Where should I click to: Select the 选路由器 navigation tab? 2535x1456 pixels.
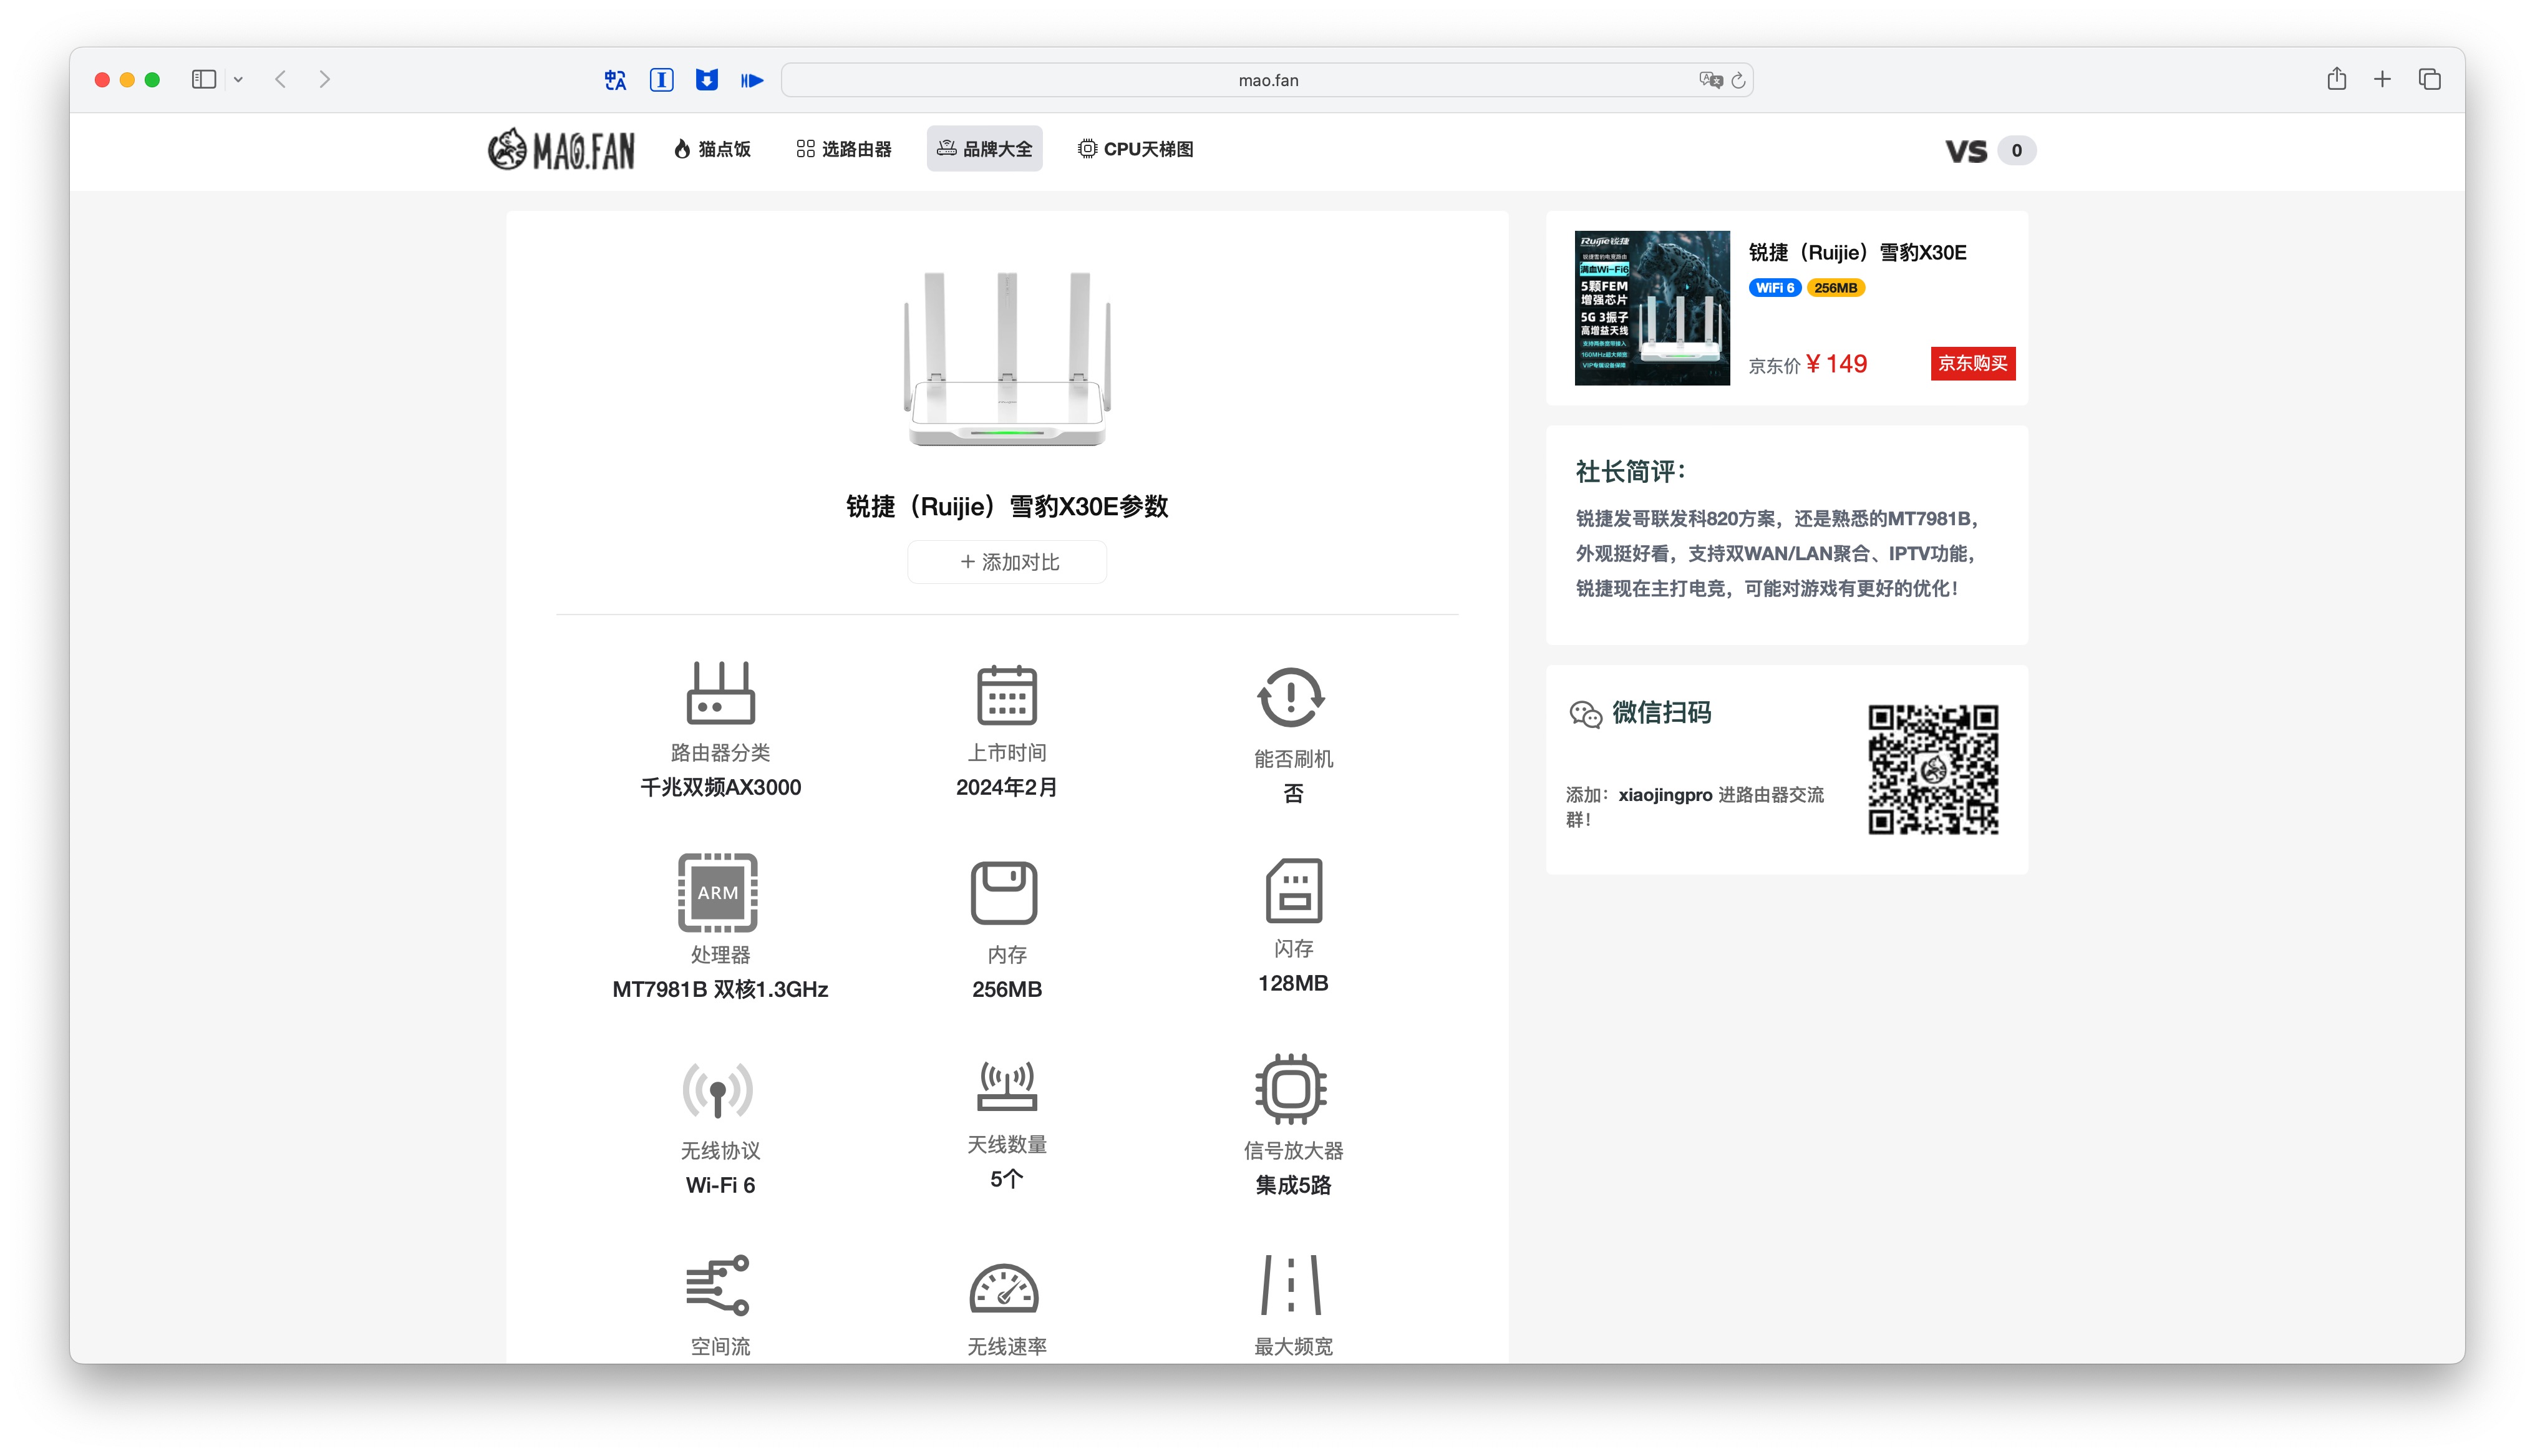point(844,149)
